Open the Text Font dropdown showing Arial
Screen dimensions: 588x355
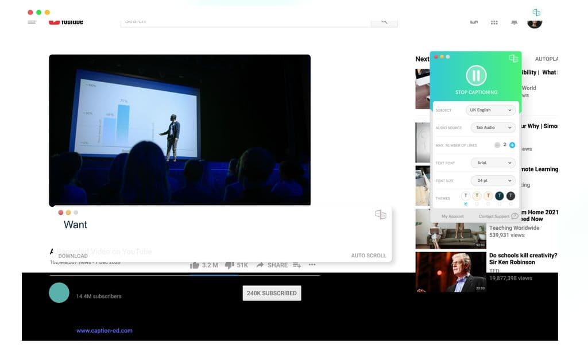(x=493, y=163)
